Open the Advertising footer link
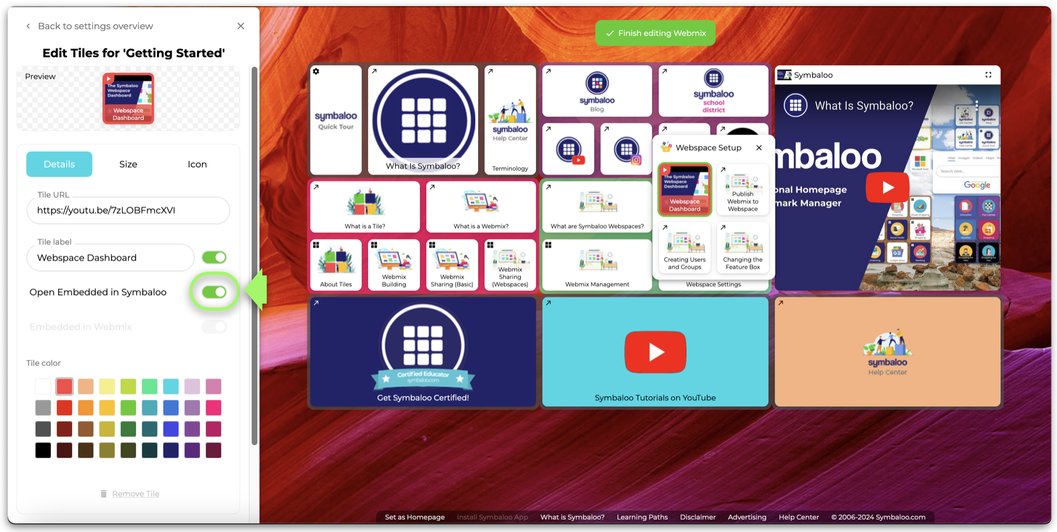The width and height of the screenshot is (1057, 532). pyautogui.click(x=747, y=517)
